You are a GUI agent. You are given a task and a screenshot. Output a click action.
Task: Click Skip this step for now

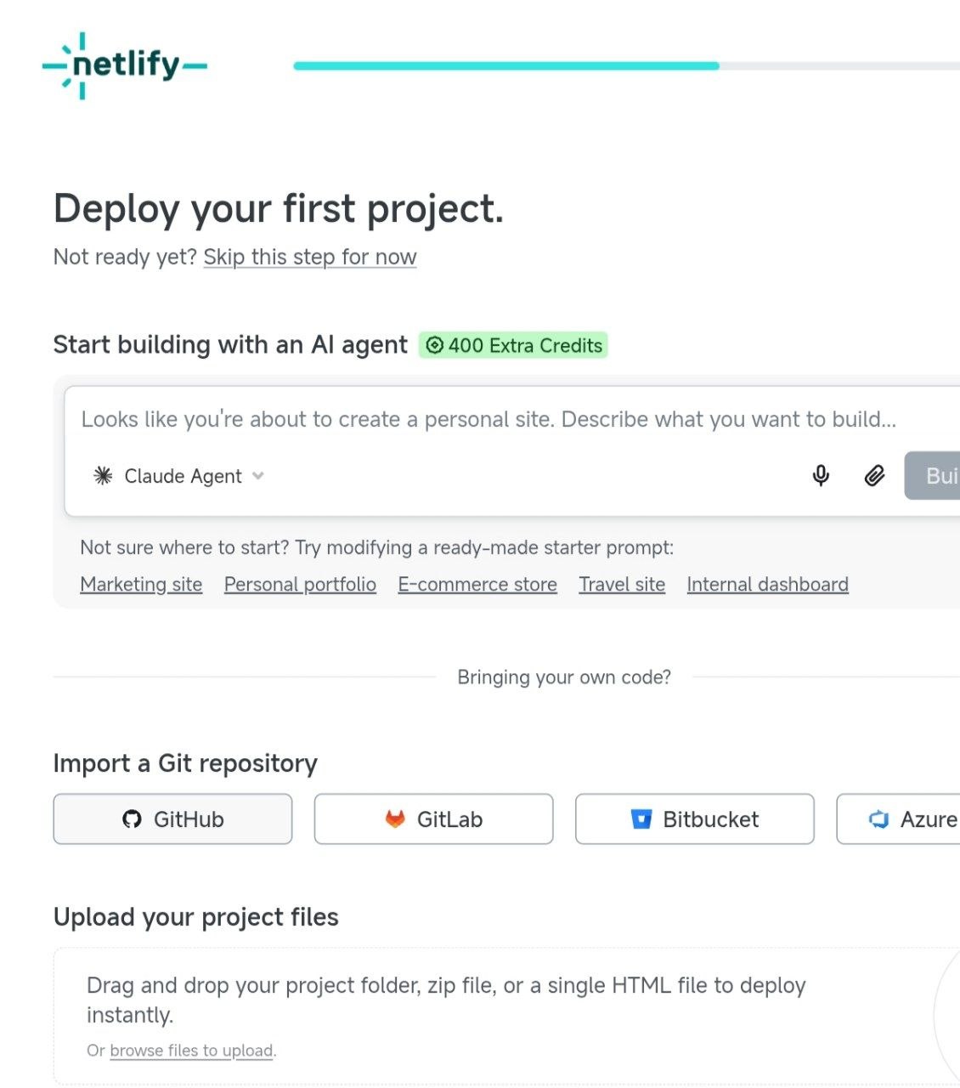[308, 257]
